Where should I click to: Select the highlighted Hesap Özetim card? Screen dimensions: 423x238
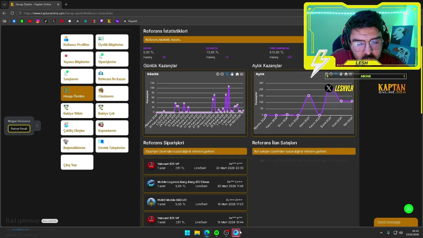pyautogui.click(x=77, y=93)
